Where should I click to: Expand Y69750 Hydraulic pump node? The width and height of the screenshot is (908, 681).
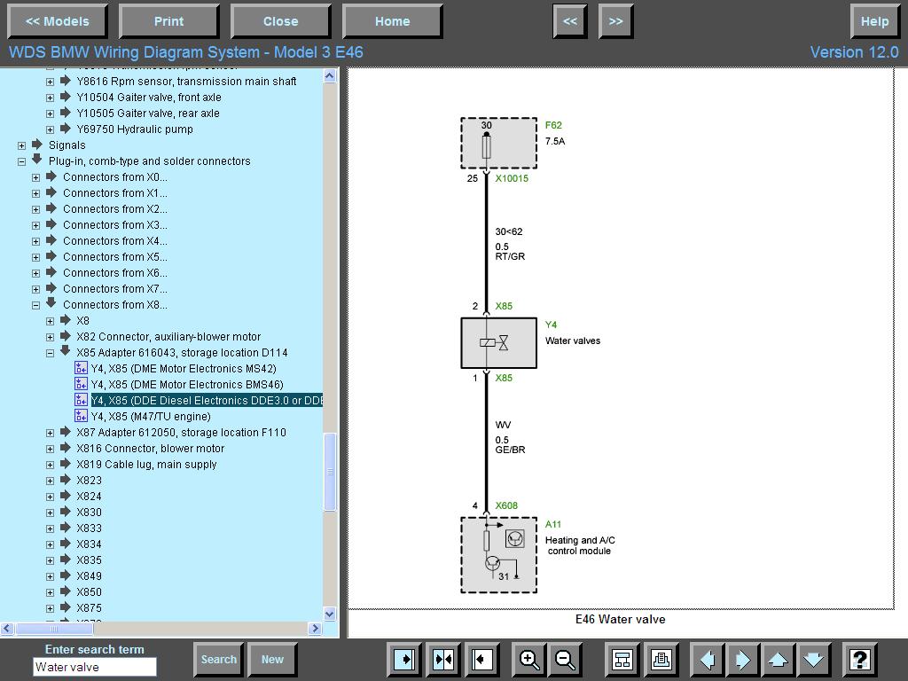51,129
